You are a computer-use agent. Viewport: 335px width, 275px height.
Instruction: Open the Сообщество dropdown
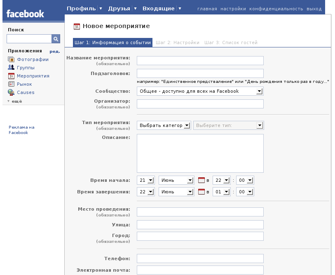(x=200, y=91)
